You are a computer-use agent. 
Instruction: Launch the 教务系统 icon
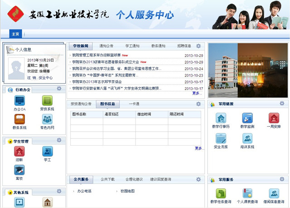pos(19,119)
